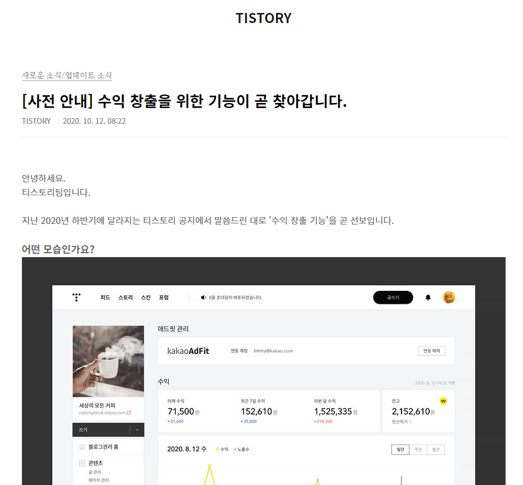523x485 pixels.
Task: Click the black 글쓰기 button
Action: (393, 298)
